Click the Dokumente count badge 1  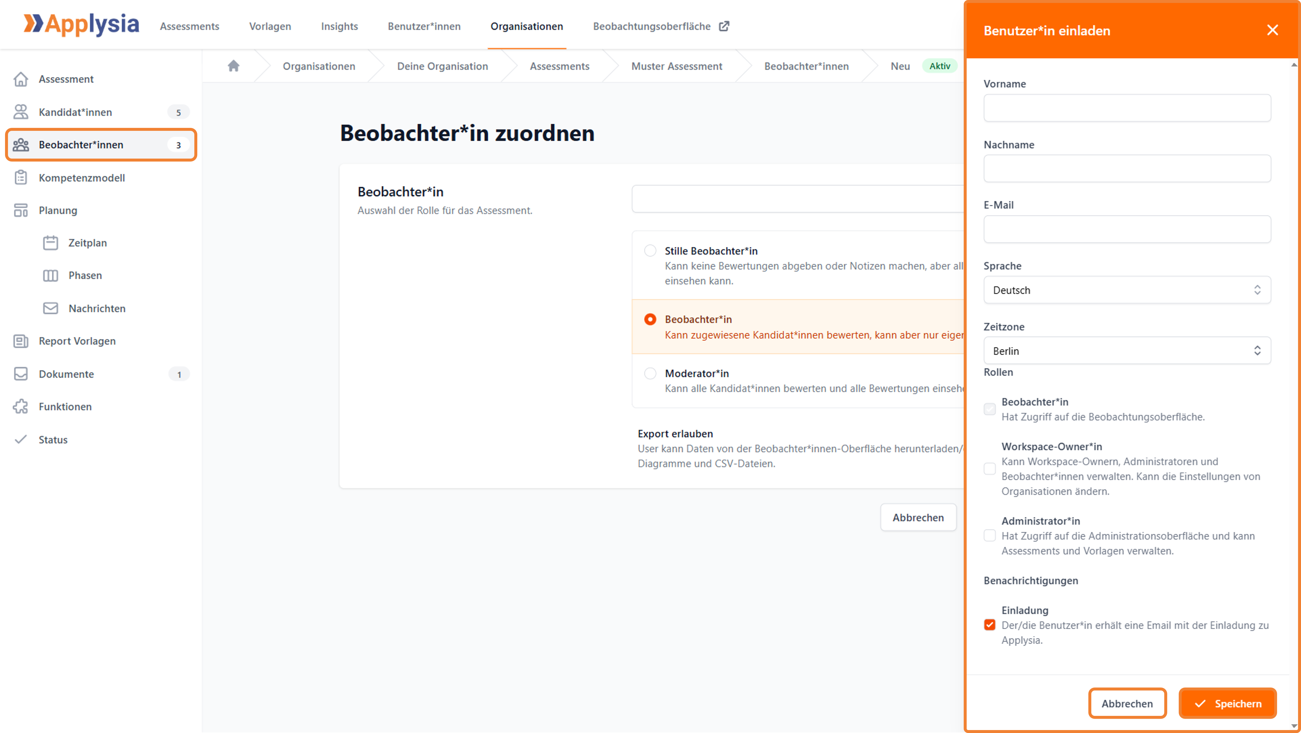point(179,374)
